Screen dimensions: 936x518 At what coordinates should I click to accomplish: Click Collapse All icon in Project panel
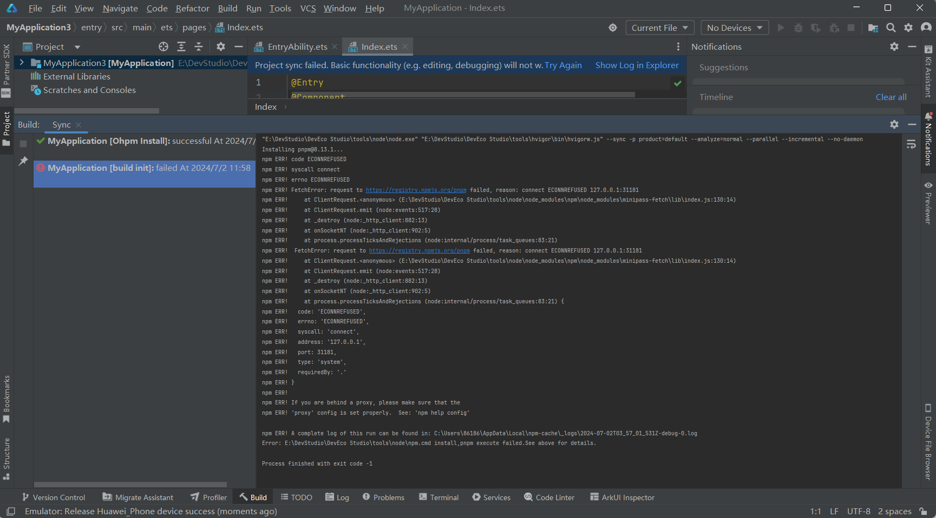click(199, 47)
